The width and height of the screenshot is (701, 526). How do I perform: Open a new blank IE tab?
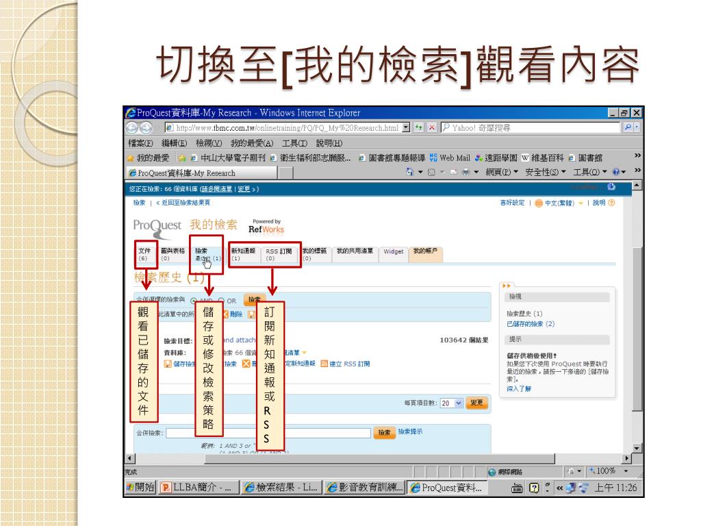[285, 173]
